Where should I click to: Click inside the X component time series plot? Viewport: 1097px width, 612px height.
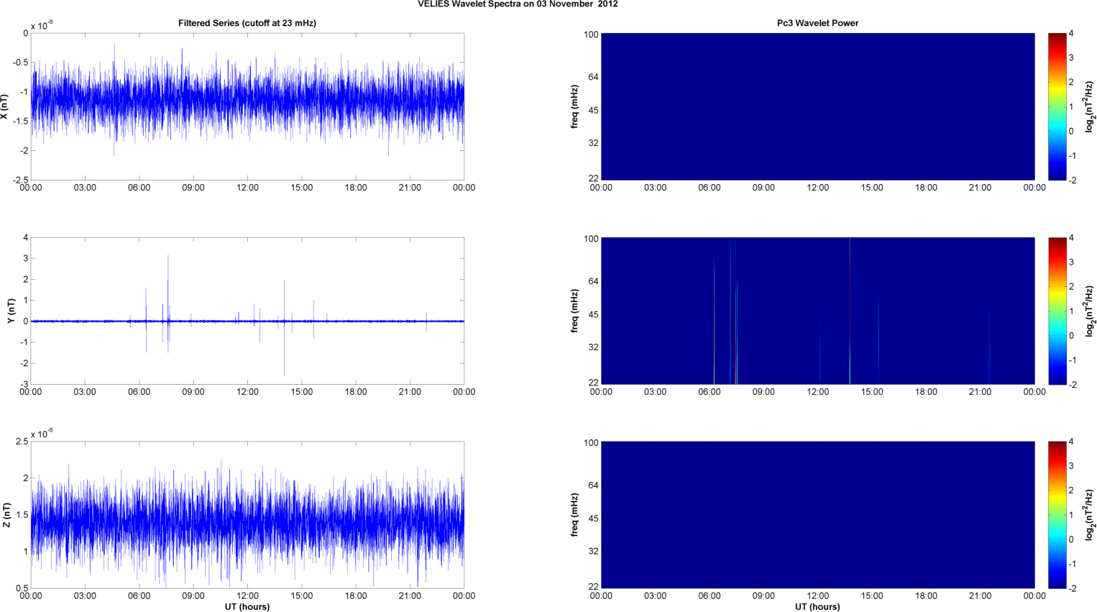tap(247, 106)
